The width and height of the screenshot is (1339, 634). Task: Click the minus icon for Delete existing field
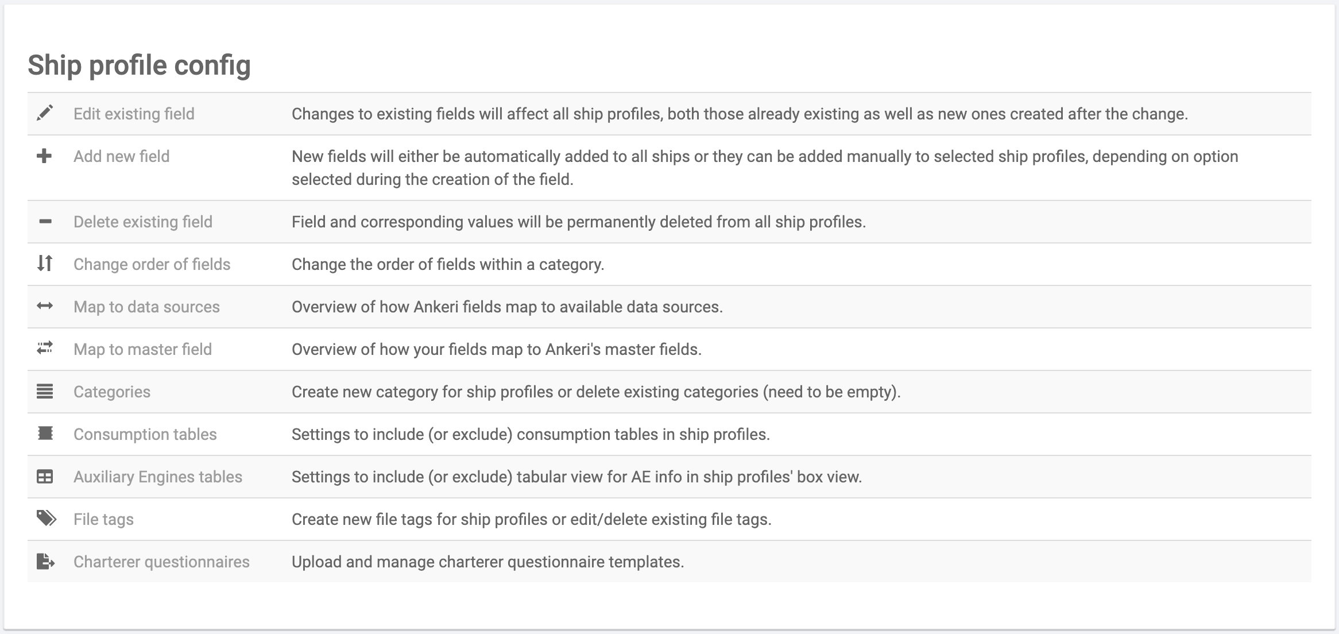45,221
